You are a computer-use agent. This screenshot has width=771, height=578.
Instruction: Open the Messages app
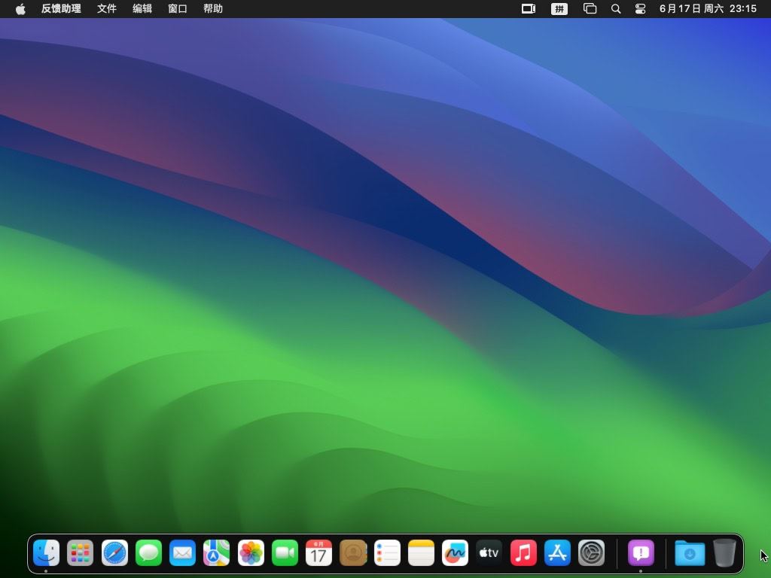pos(148,553)
